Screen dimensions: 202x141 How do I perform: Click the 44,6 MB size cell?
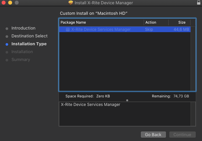[181, 30]
